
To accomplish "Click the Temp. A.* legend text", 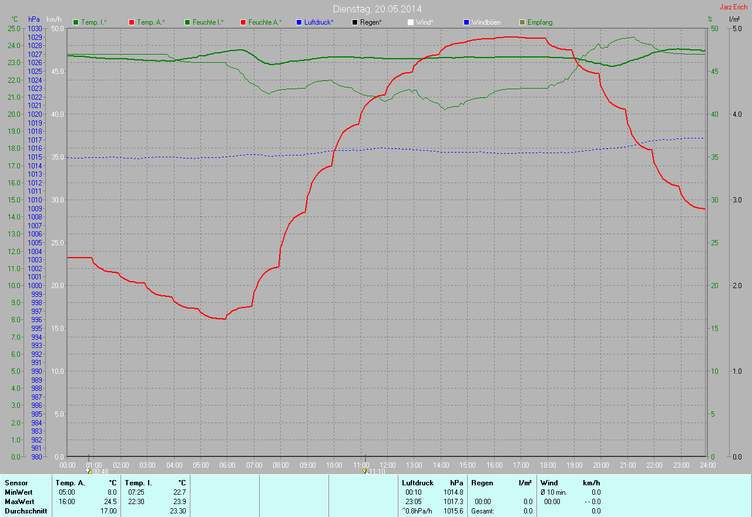I will (151, 22).
